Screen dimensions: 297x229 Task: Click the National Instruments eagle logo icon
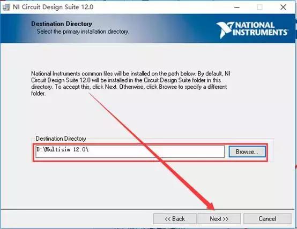225,30
